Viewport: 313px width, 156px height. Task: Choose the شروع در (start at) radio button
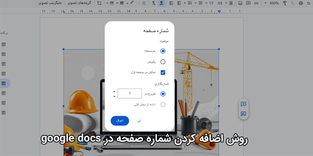coord(163,94)
